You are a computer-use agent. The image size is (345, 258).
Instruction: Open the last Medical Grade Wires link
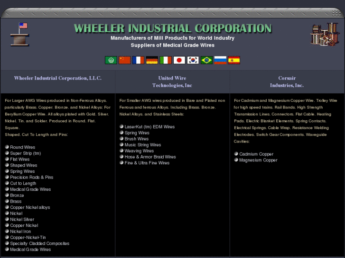[x=30, y=249]
